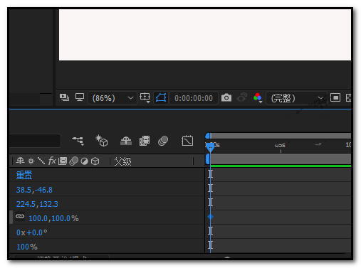Toggle mask and shape path visibility
Image resolution: width=361 pixels, height=268 pixels.
(x=161, y=97)
